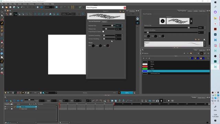This screenshot has height=124, width=220.
Task: Open the line style dropdown in timeline toolbar
Action: point(90,101)
